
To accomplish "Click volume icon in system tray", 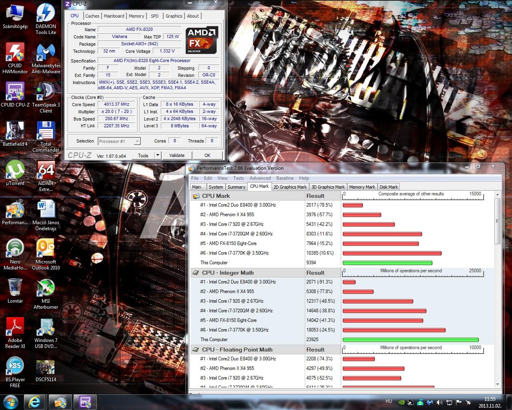I will click(440, 402).
